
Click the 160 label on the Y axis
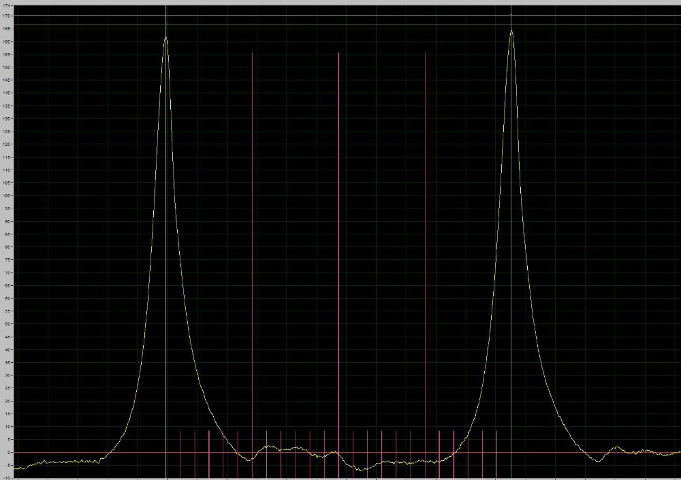7,42
